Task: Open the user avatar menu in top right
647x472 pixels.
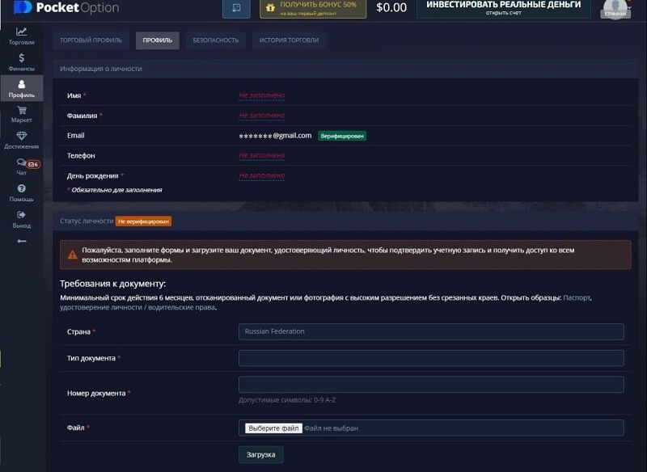Action: [615, 9]
